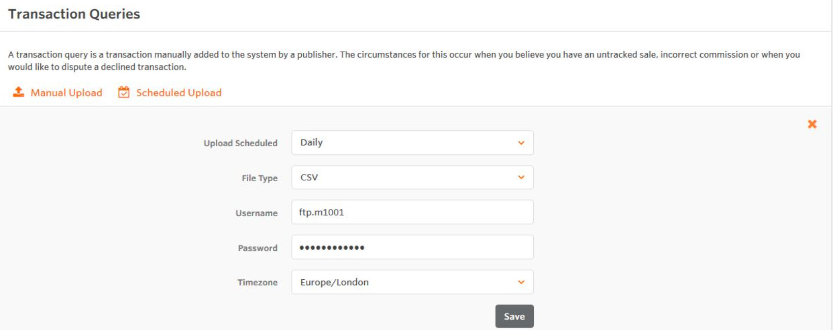This screenshot has width=833, height=330.
Task: Open the File Type selector showing CSV
Action: [412, 177]
